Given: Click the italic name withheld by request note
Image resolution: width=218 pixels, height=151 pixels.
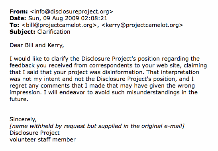Looking at the screenshot, I should pyautogui.click(x=97, y=126).
